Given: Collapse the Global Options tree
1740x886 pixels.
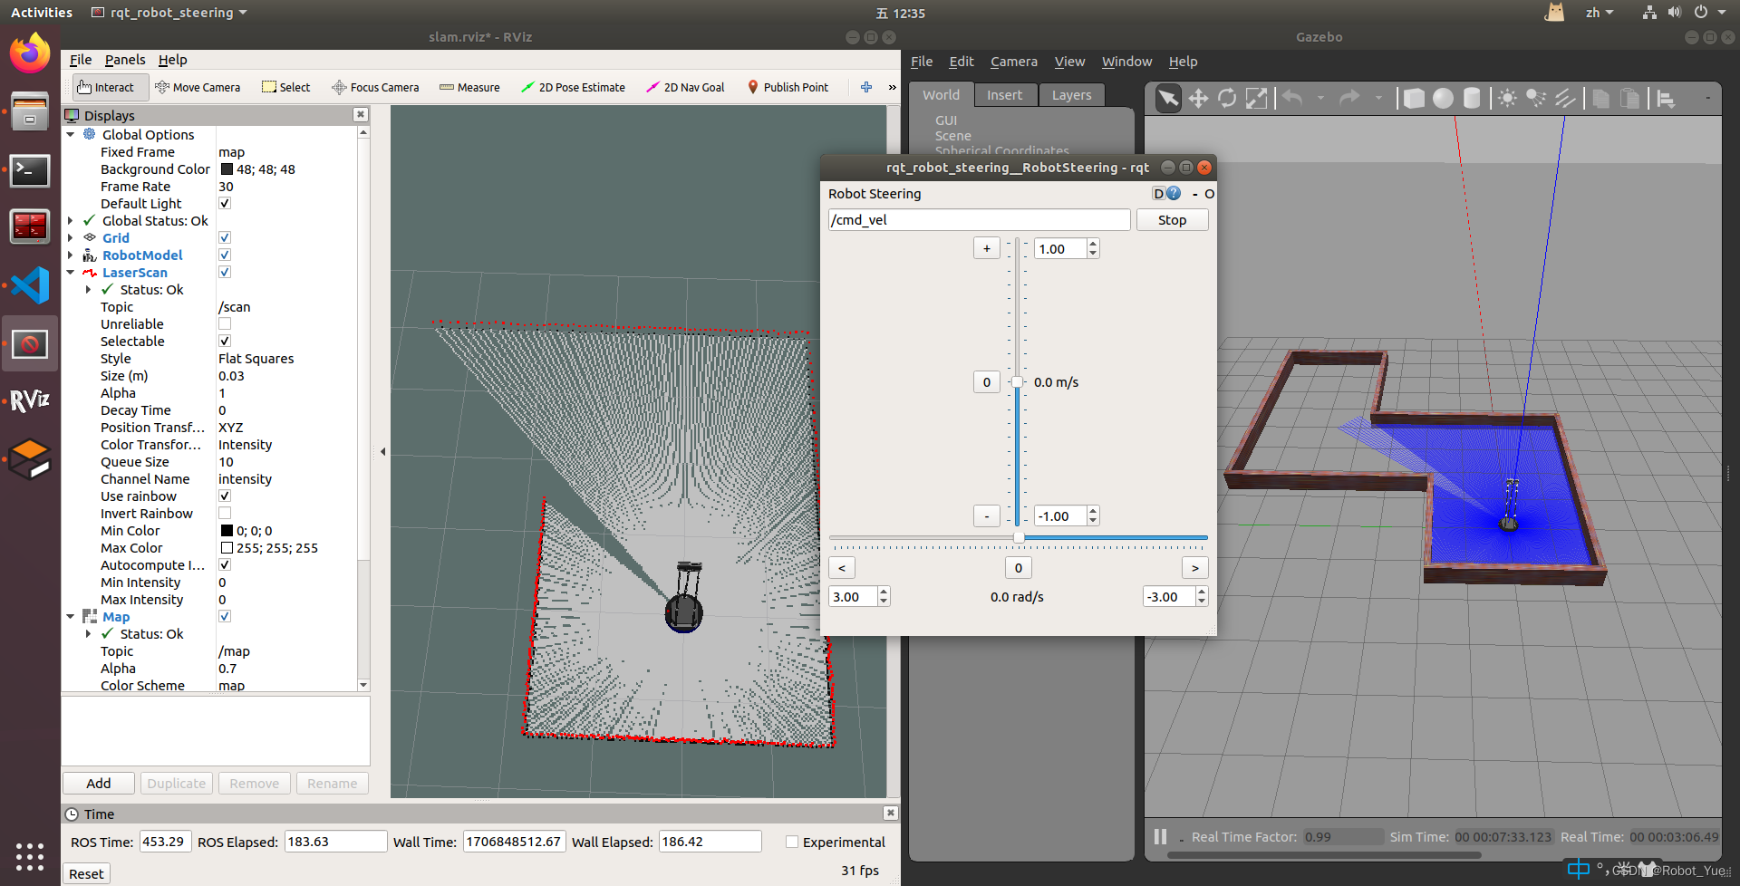Looking at the screenshot, I should pos(71,134).
